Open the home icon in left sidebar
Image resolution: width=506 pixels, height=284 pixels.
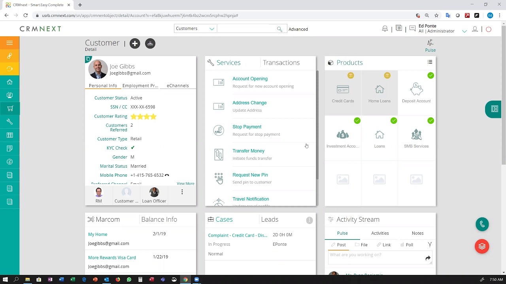(x=9, y=82)
